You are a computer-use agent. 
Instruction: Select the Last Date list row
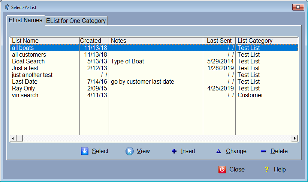point(25,82)
